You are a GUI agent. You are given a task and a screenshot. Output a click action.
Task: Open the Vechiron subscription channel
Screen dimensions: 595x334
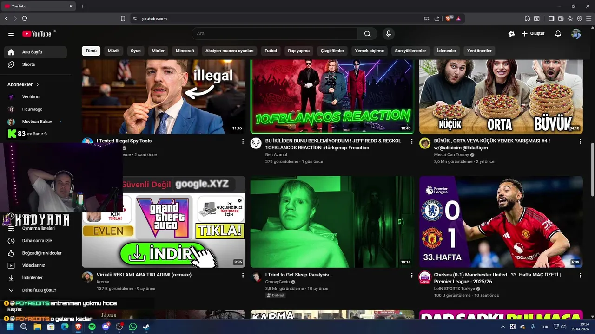coord(35,97)
